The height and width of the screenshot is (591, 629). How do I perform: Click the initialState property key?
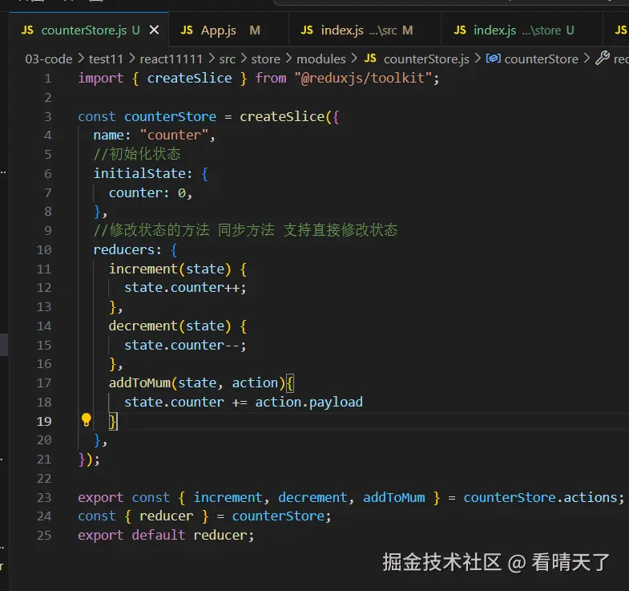[x=139, y=173]
